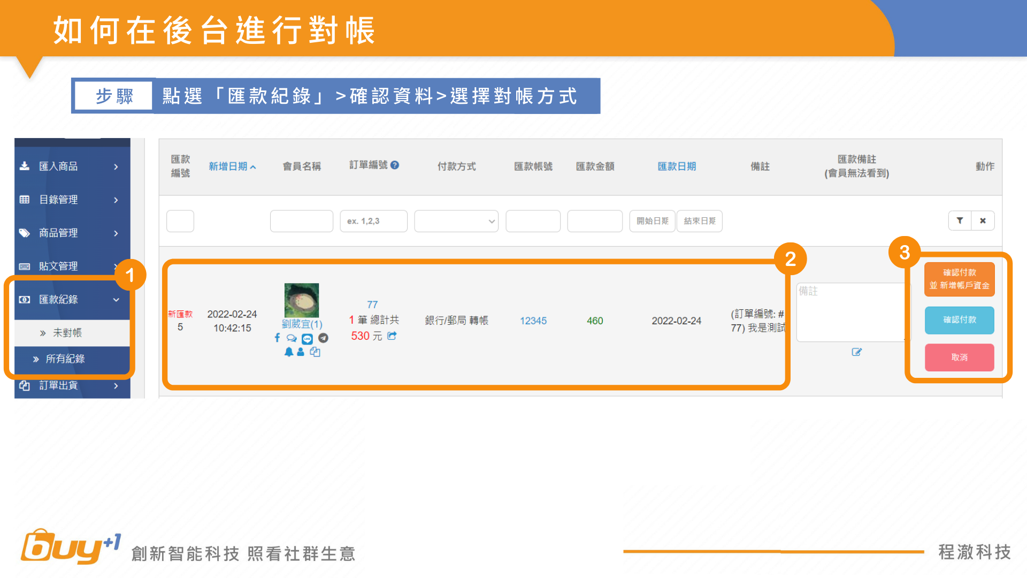Apply filter with the funnel icon
This screenshot has height=578, width=1027.
coord(960,220)
